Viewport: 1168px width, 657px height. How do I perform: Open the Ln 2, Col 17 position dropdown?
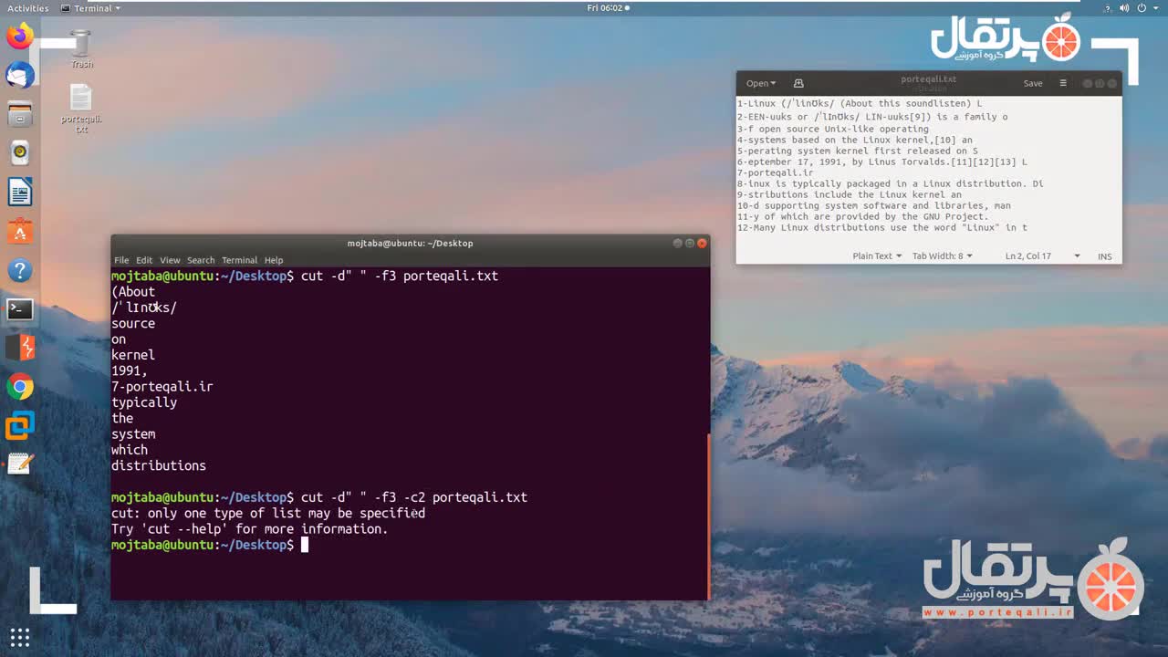pos(1042,256)
